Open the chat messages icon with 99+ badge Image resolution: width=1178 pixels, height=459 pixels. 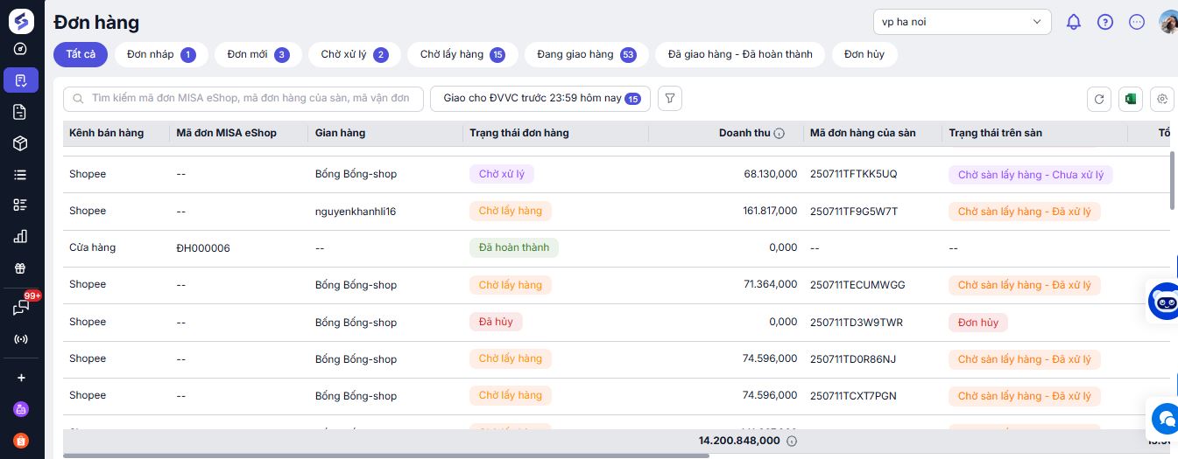21,308
